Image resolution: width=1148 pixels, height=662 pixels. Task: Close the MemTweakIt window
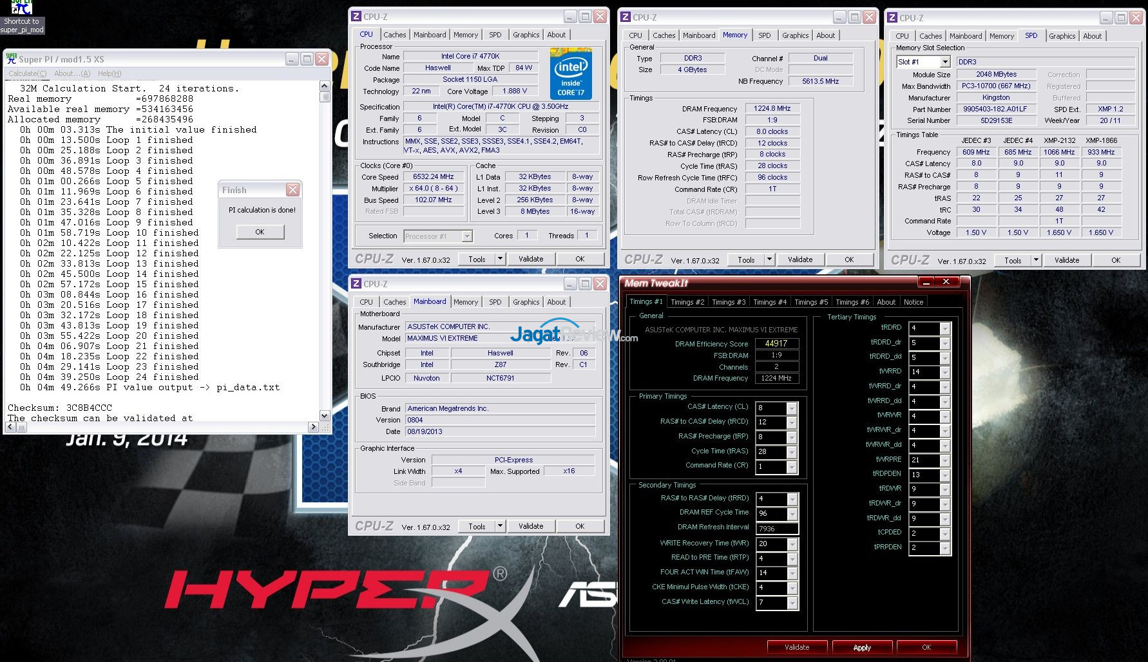[946, 282]
